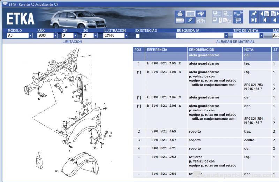This screenshot has width=279, height=182.
Task: Open the TIPO DE VENTA dropdown
Action: (261, 35)
